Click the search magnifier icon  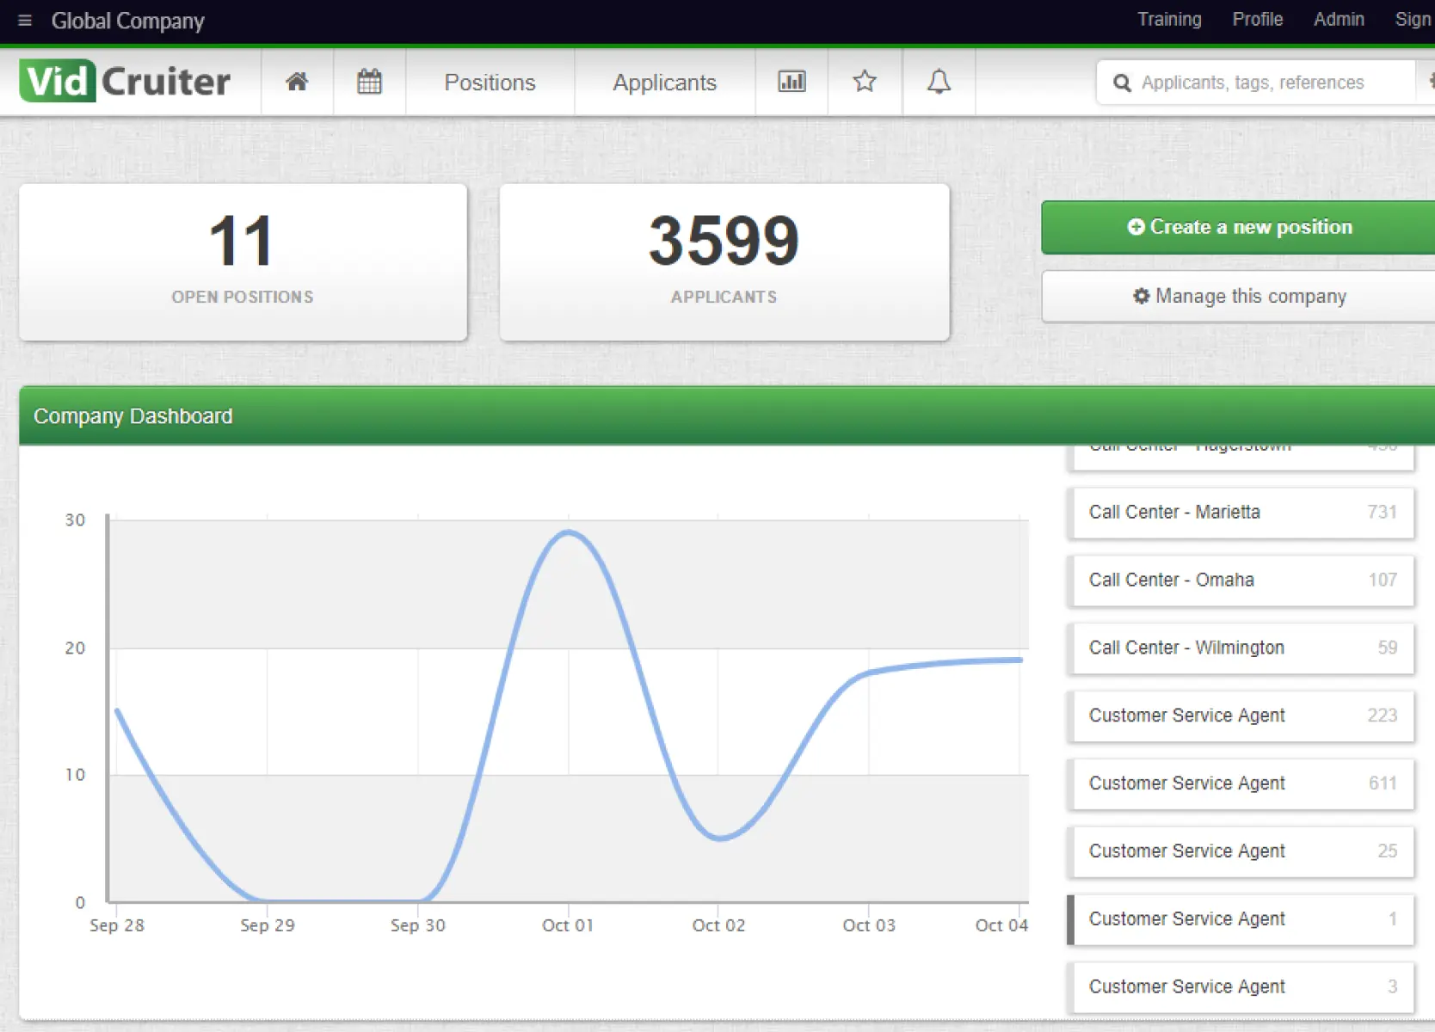click(x=1122, y=82)
